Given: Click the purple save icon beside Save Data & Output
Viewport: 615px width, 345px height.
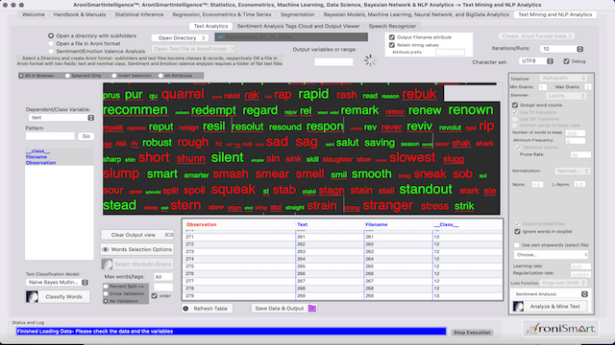Looking at the screenshot, I should coord(311,309).
